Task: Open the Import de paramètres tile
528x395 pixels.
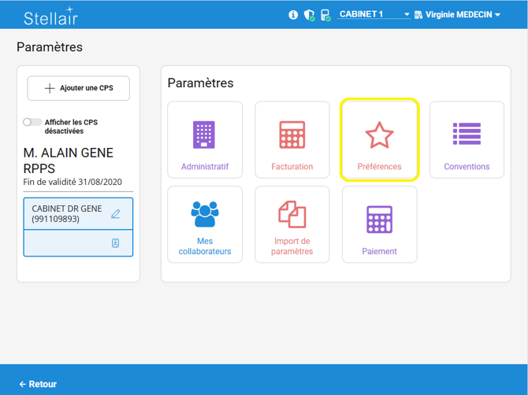Action: point(292,224)
